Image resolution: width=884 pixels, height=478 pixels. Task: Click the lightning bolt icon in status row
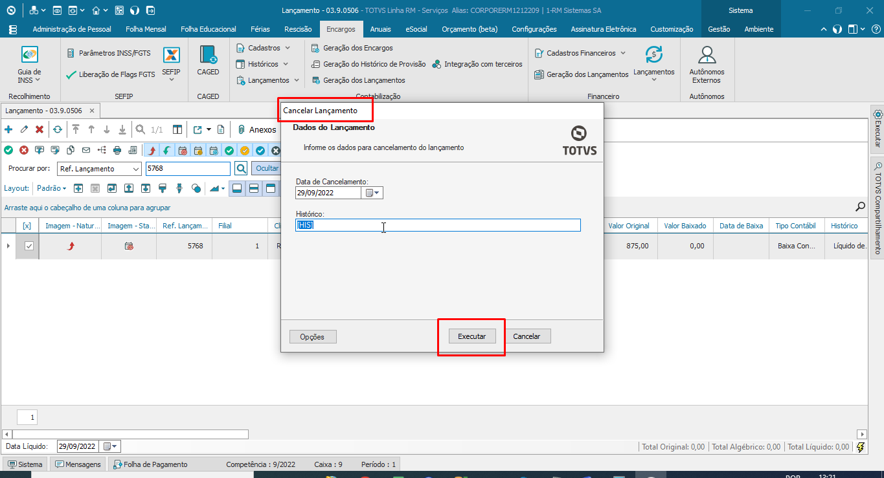861,446
